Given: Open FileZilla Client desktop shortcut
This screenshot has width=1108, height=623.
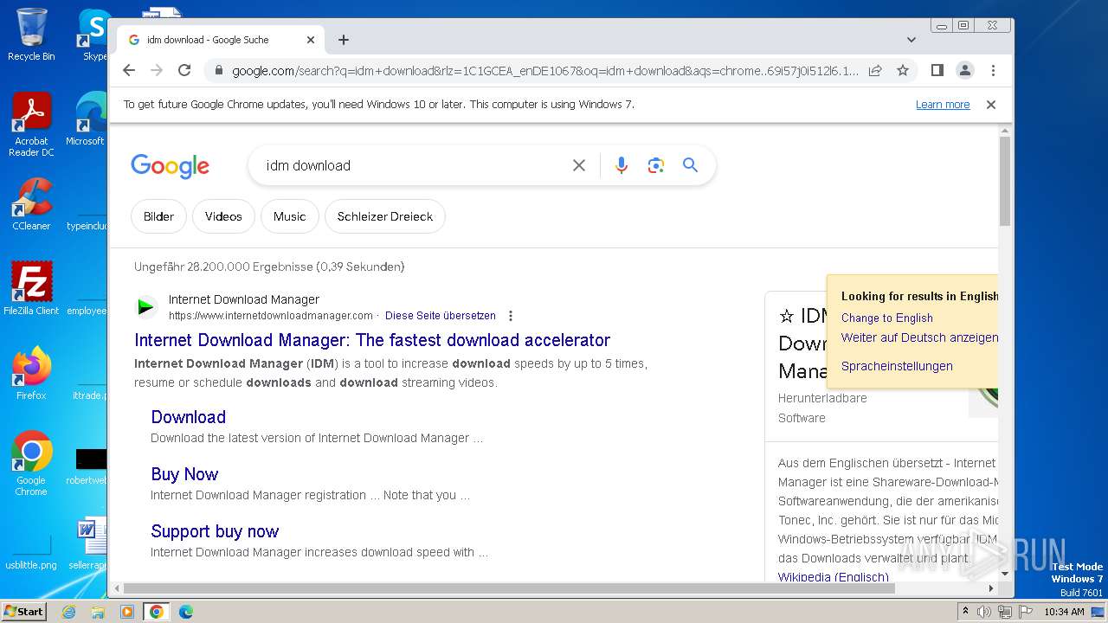Looking at the screenshot, I should (x=31, y=288).
